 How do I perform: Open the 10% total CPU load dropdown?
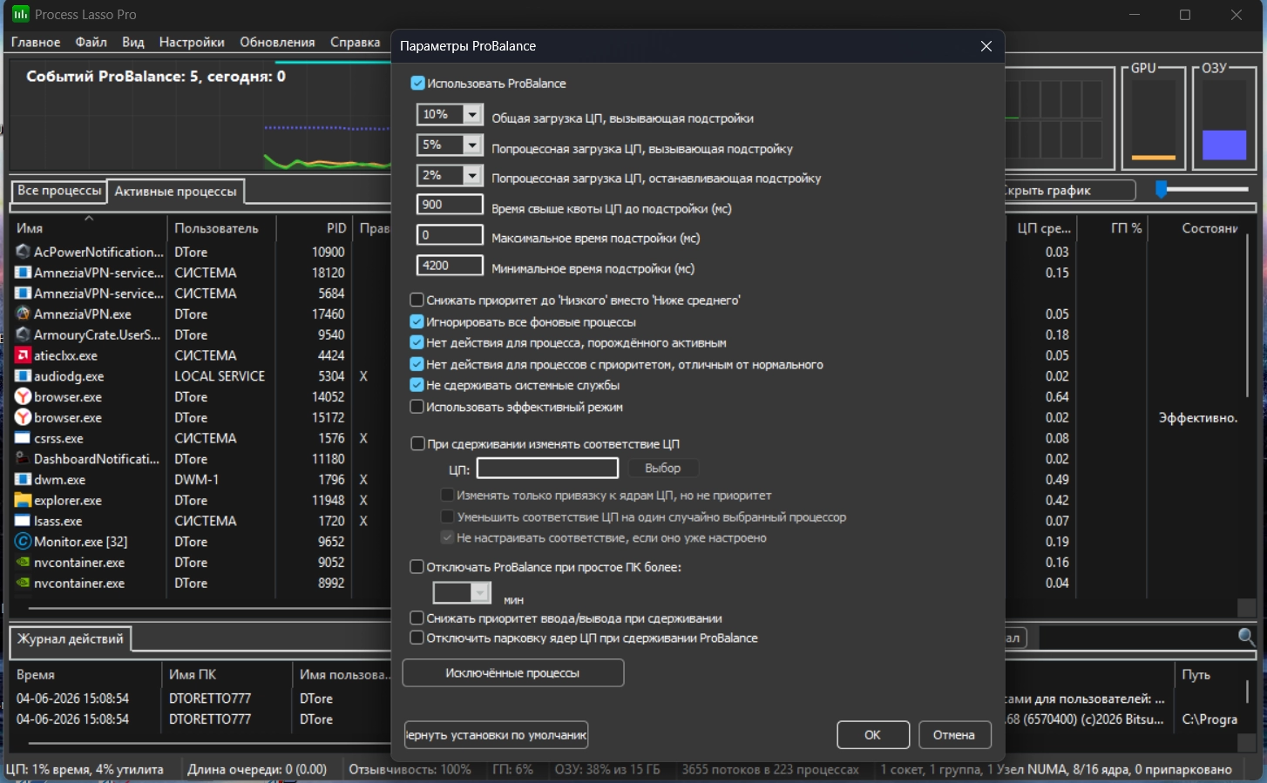[472, 114]
